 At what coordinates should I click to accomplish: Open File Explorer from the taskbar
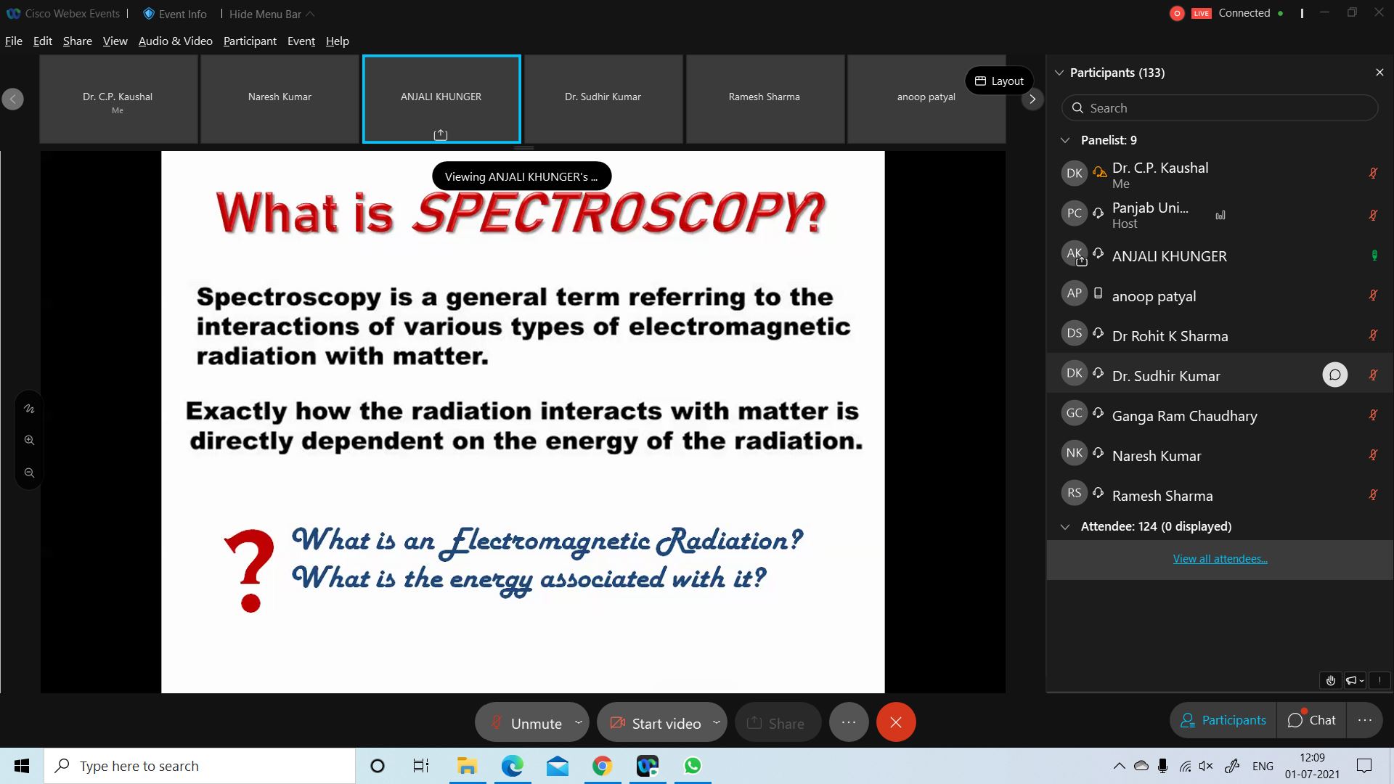point(467,766)
